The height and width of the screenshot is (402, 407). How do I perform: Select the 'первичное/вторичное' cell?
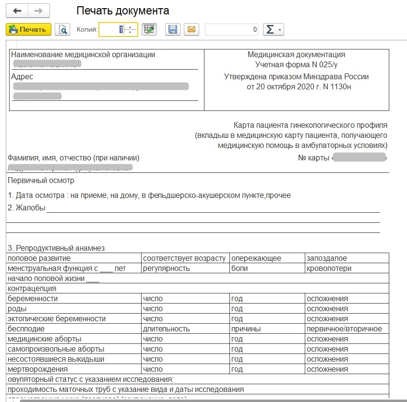pos(344,329)
